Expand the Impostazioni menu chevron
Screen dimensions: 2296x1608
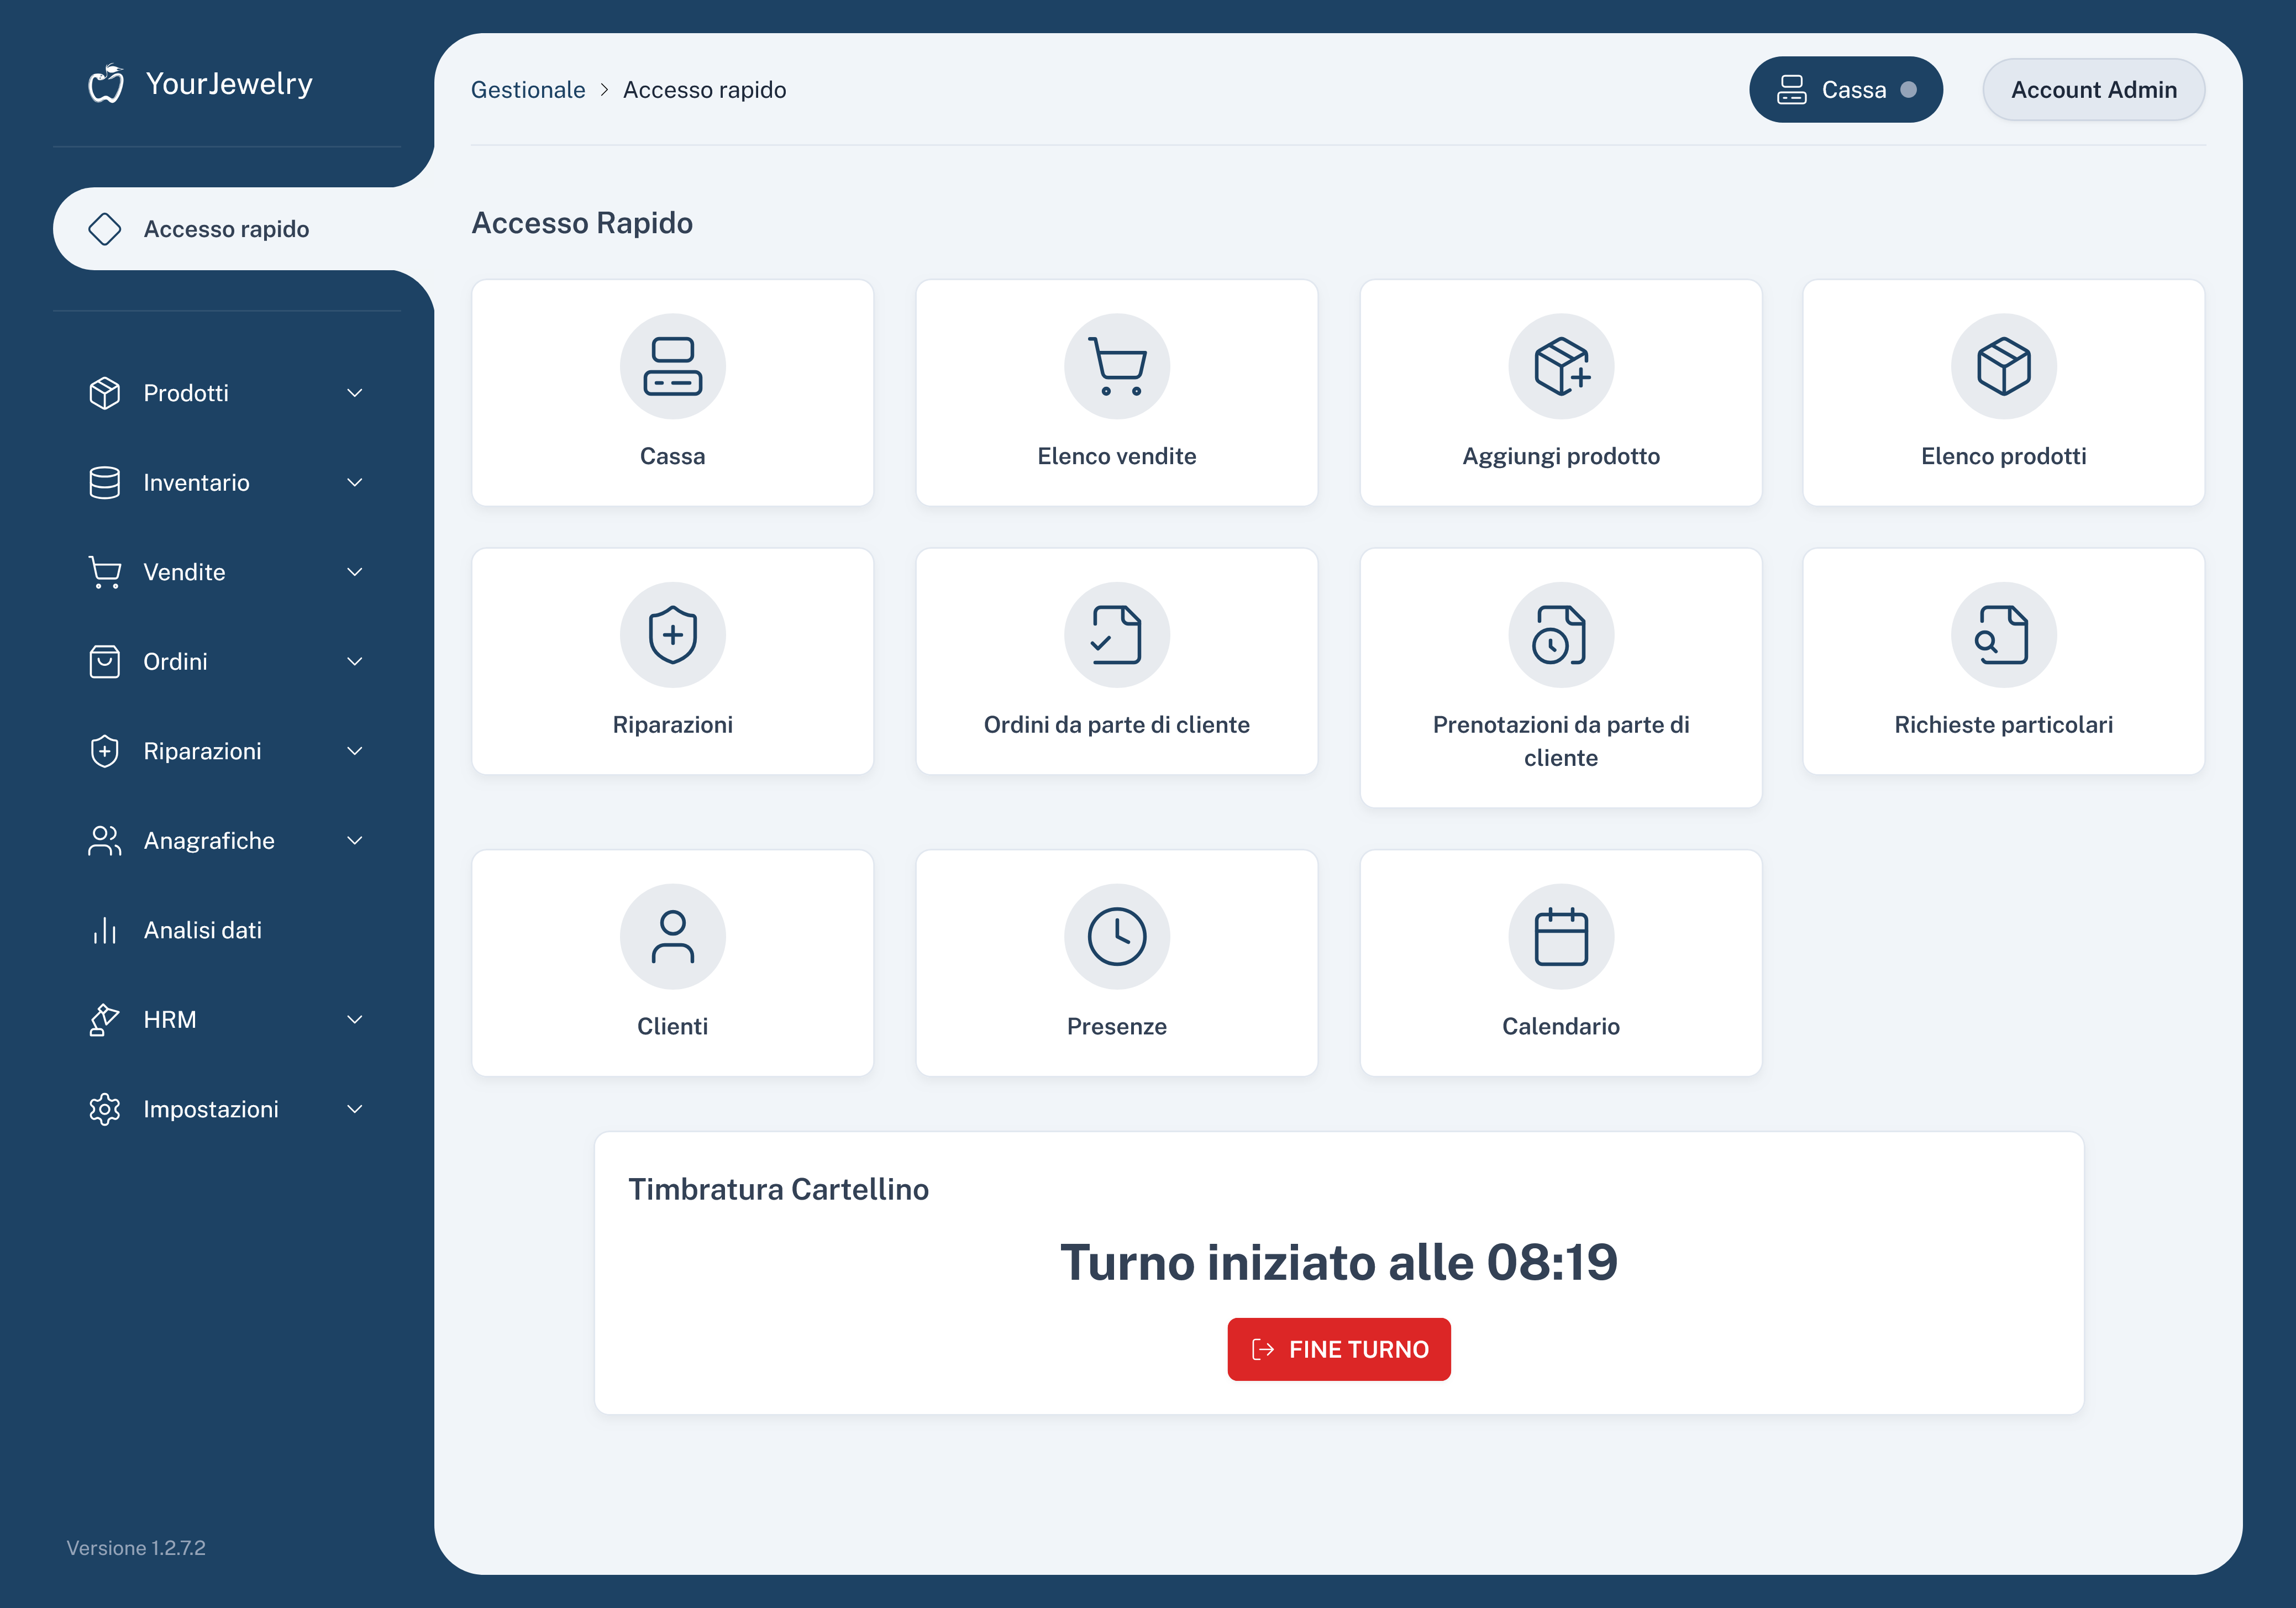355,1109
